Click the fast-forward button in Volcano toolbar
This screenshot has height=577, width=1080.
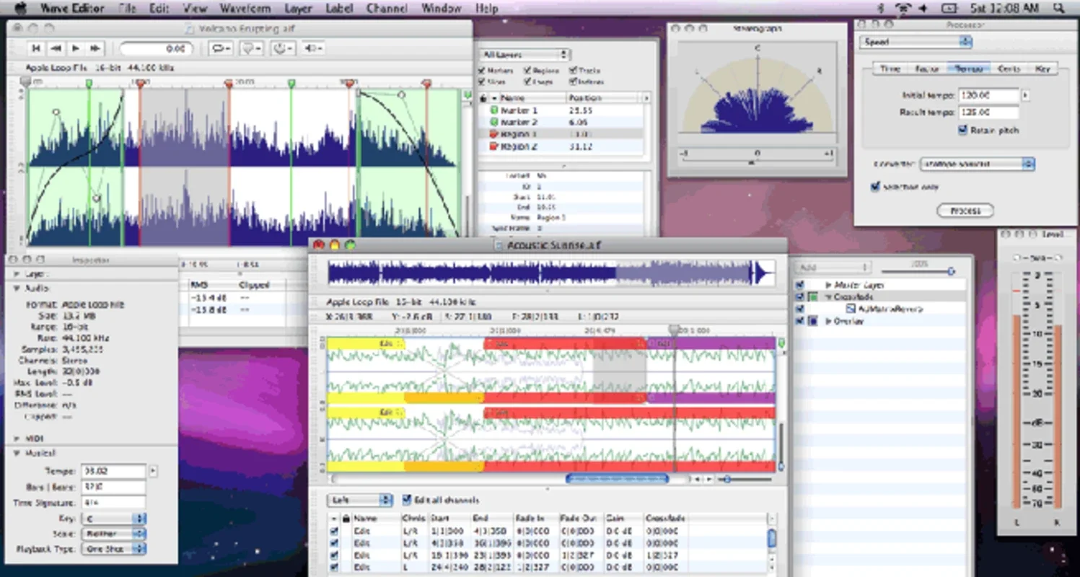(x=95, y=48)
